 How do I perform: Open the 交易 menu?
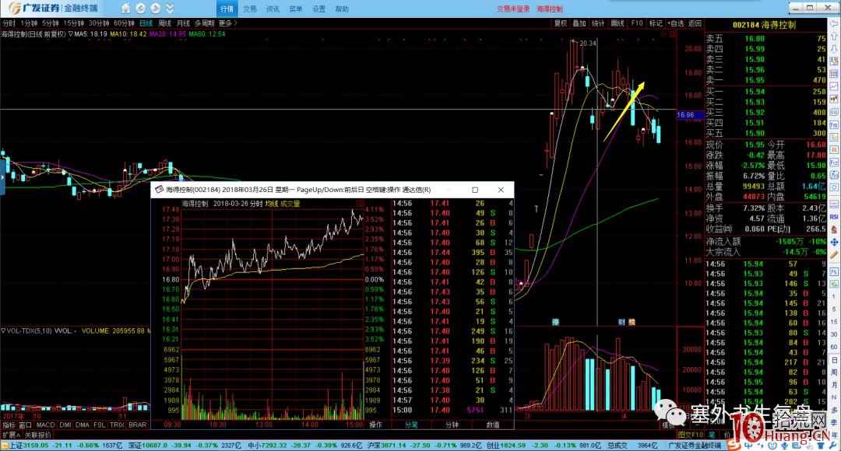[250, 9]
